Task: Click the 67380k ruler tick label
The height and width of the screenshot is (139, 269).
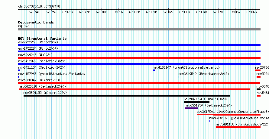Action: pos(134,12)
